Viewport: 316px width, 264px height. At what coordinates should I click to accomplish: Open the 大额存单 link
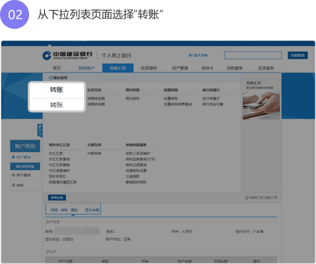pos(94,154)
